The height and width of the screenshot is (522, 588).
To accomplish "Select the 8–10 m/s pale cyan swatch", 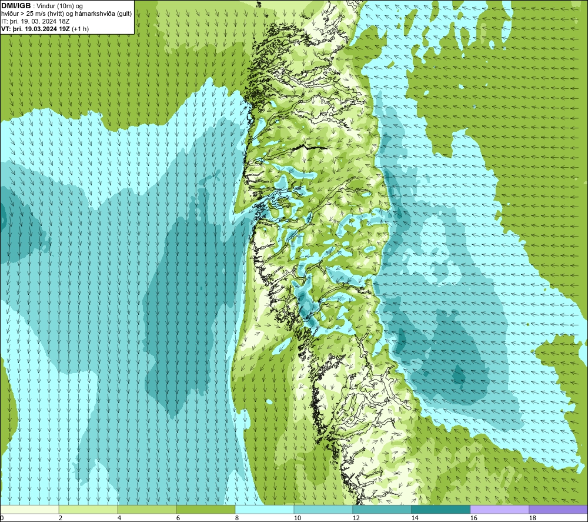I will coord(265,509).
